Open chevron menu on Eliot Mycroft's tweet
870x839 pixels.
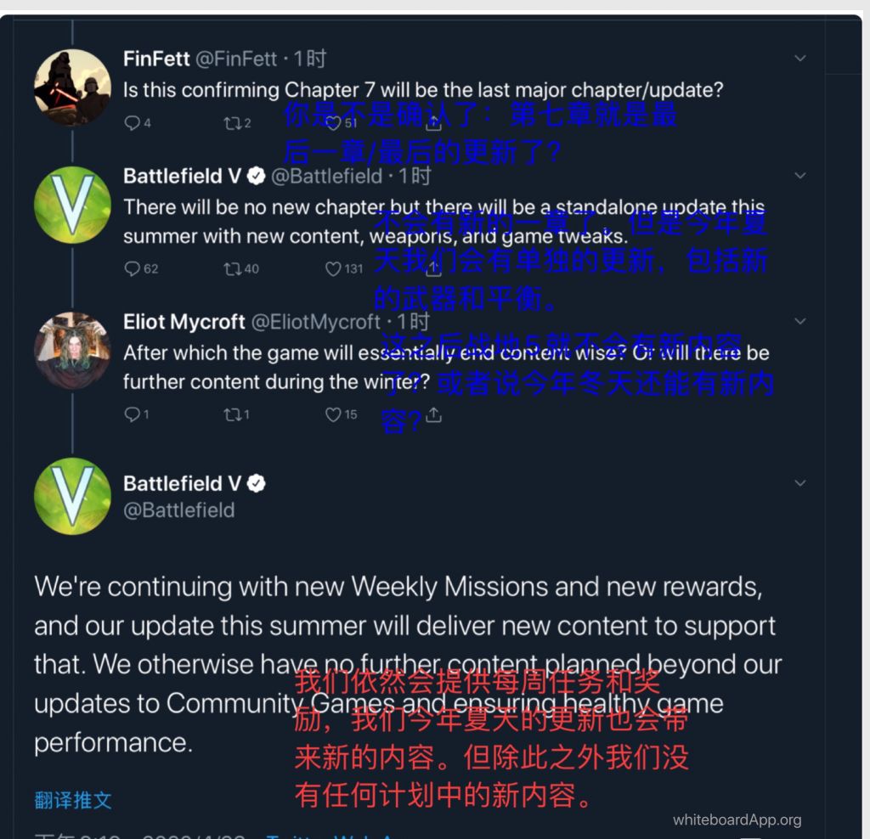799,321
